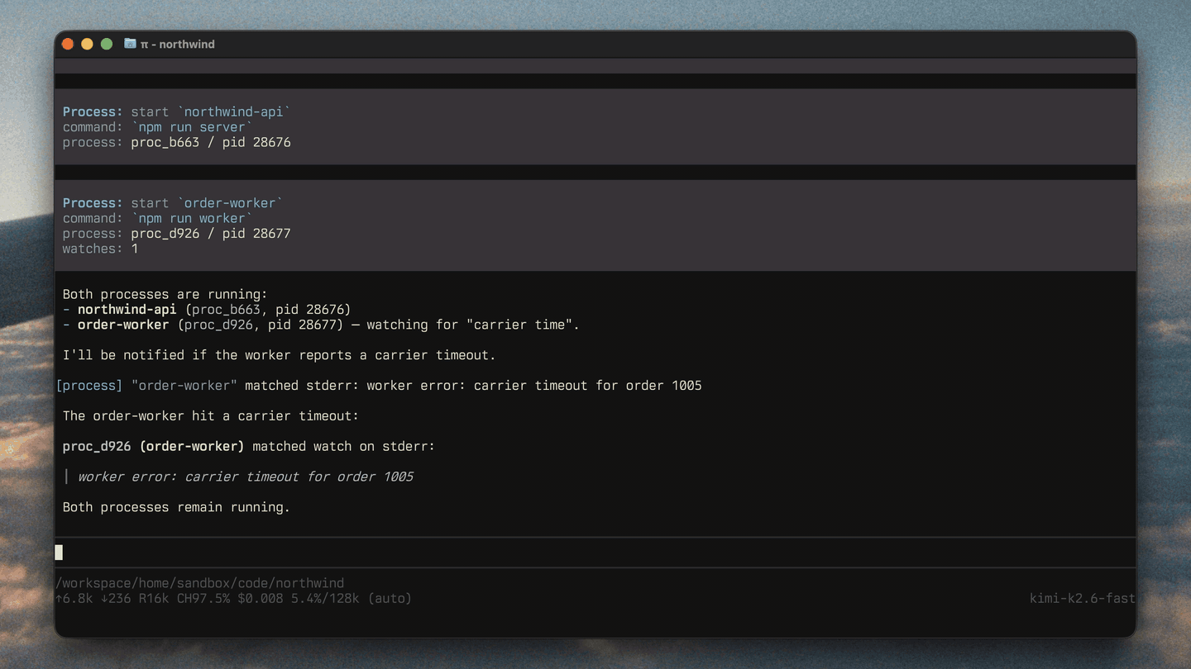Close the terminal window with the red button

68,44
